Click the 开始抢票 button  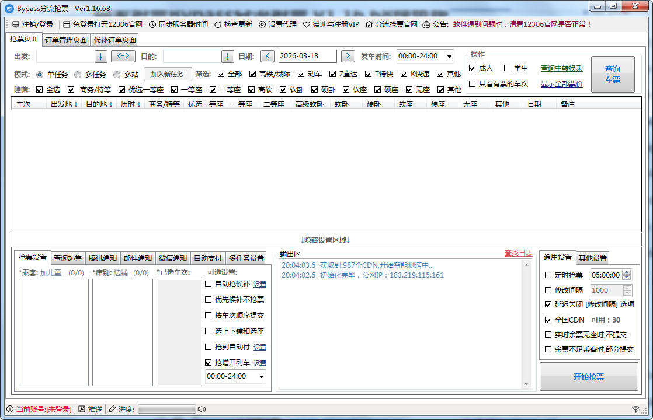[589, 377]
